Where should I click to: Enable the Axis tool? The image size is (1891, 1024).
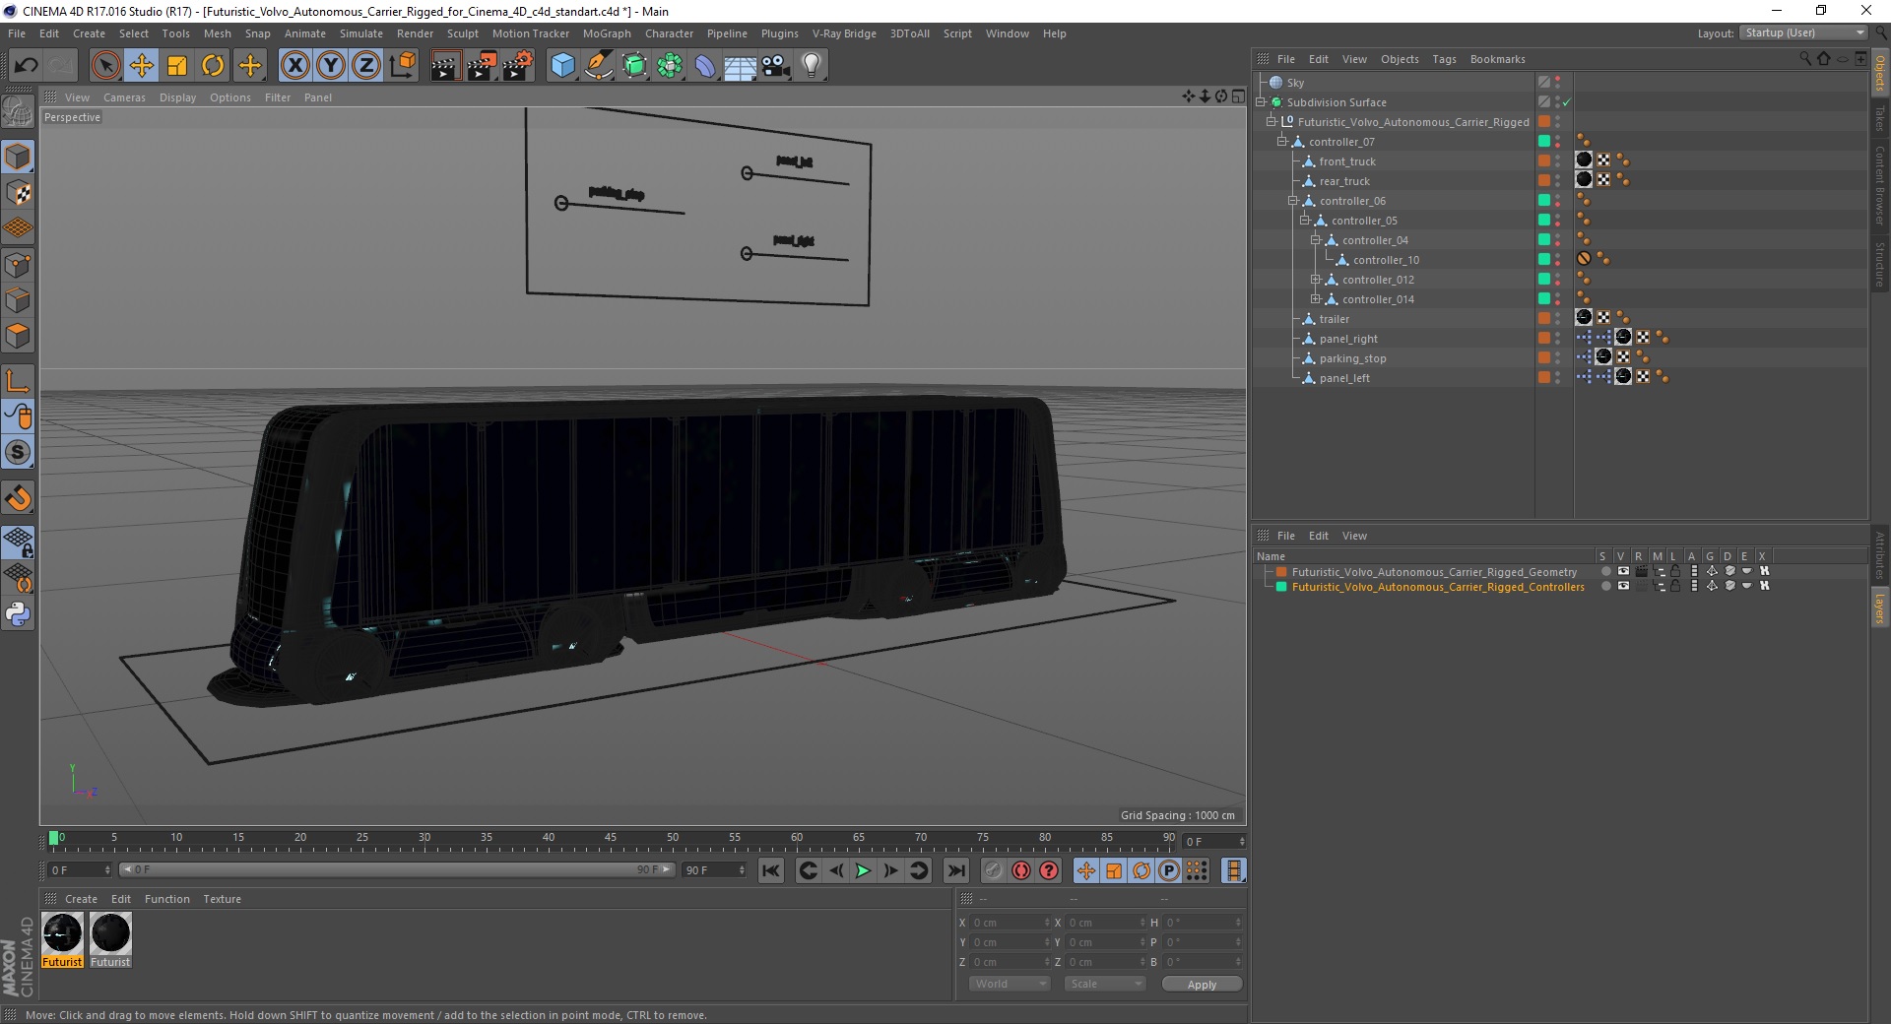[x=18, y=381]
